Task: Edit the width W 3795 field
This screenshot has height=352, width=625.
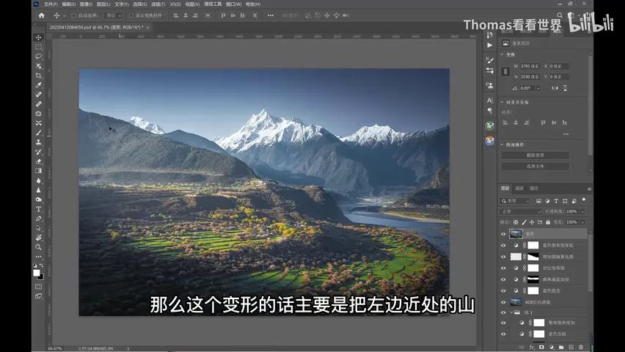Action: pos(530,66)
